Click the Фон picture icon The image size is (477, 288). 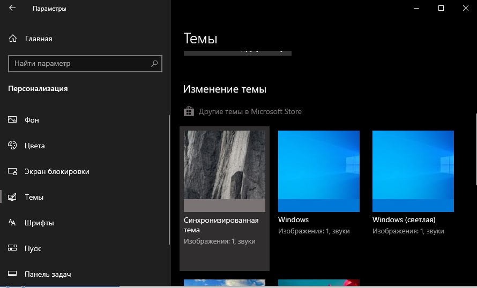pyautogui.click(x=12, y=120)
